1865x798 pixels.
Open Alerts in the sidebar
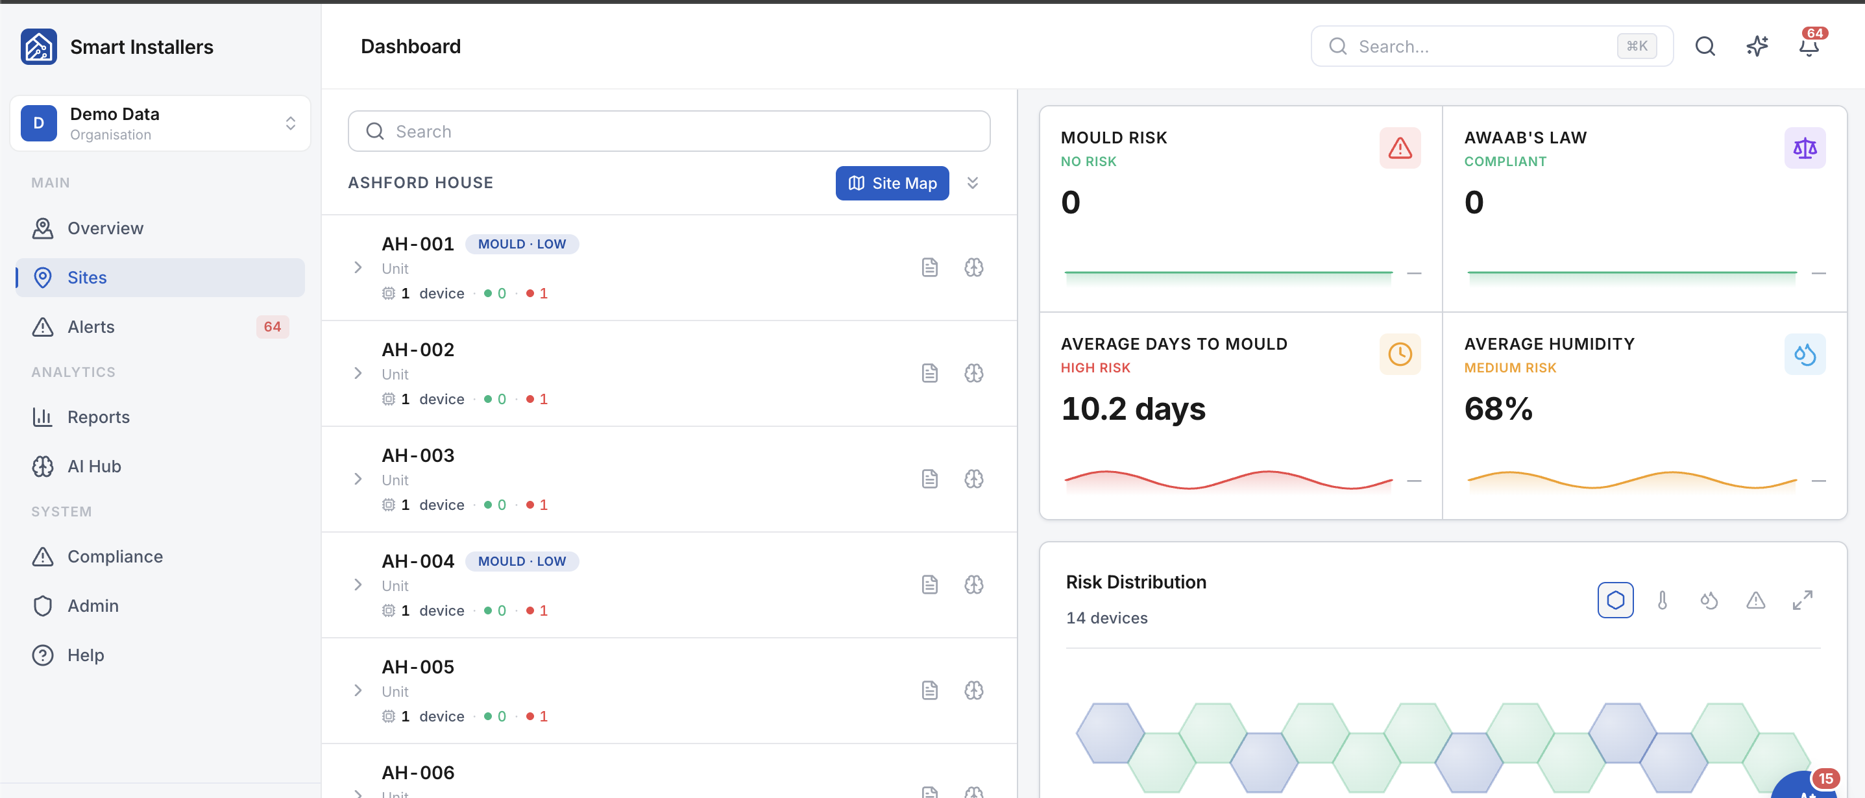pyautogui.click(x=160, y=326)
